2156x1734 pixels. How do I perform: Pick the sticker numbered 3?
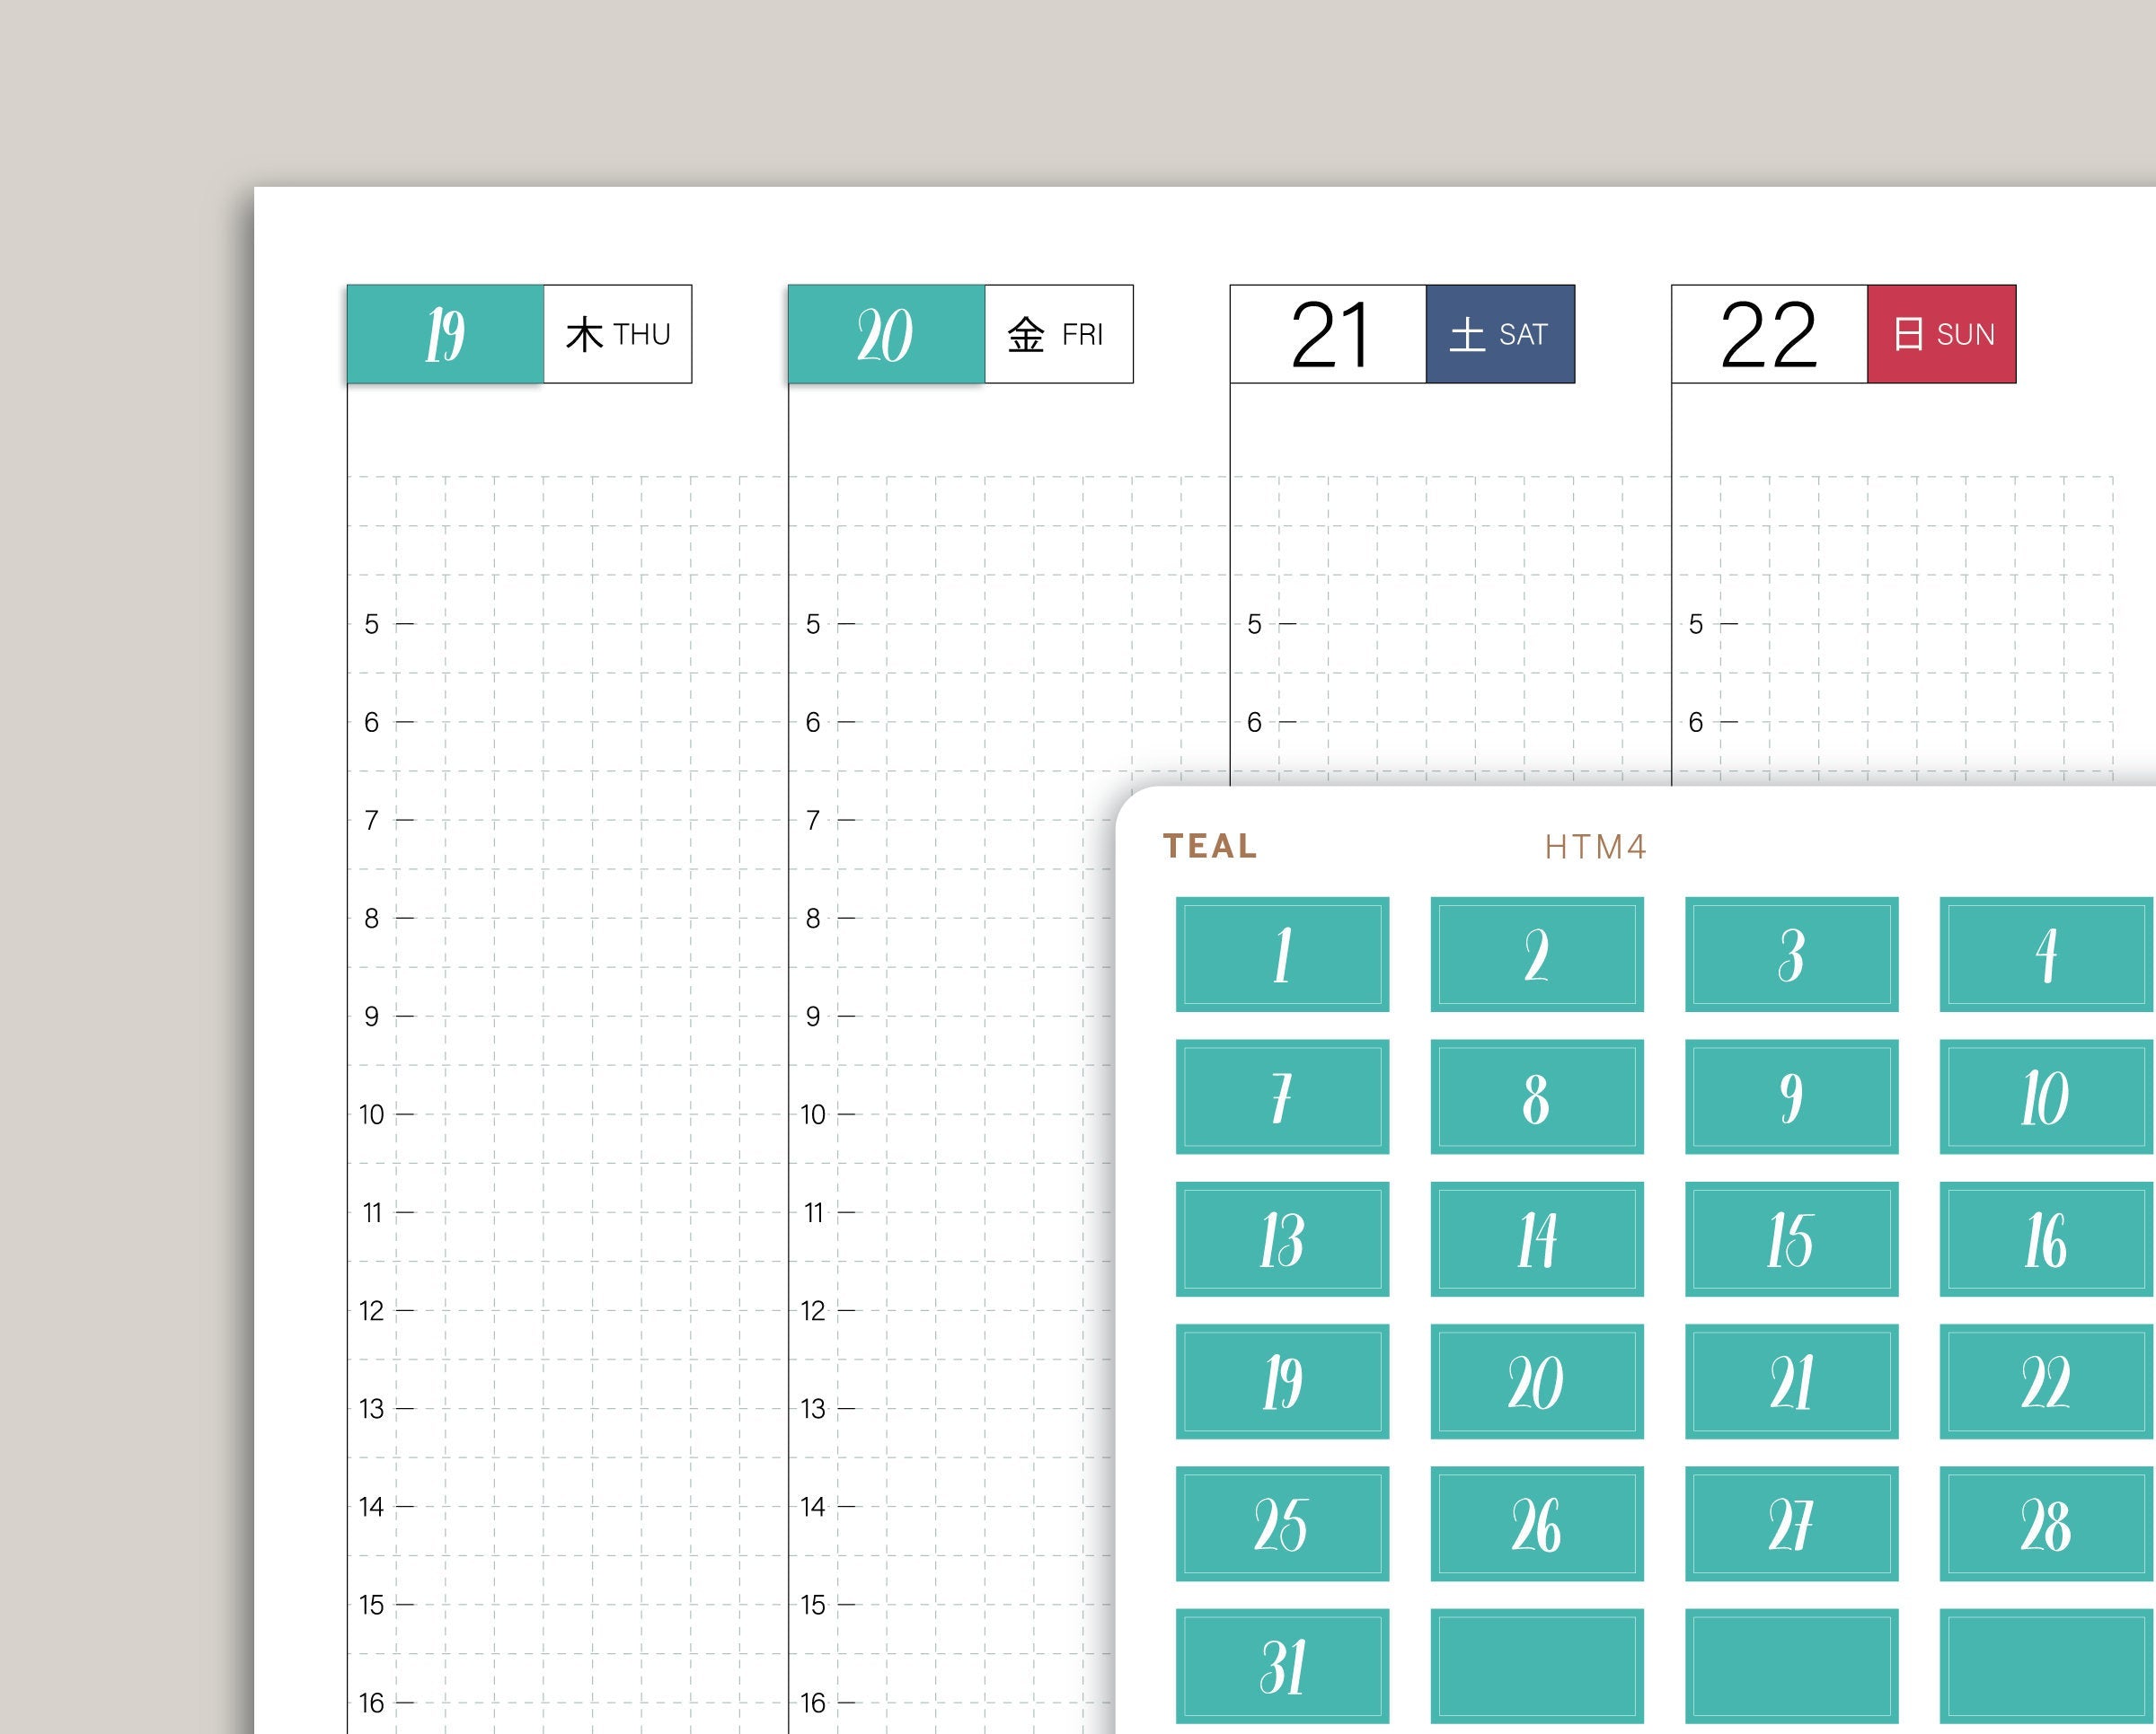(x=1791, y=955)
